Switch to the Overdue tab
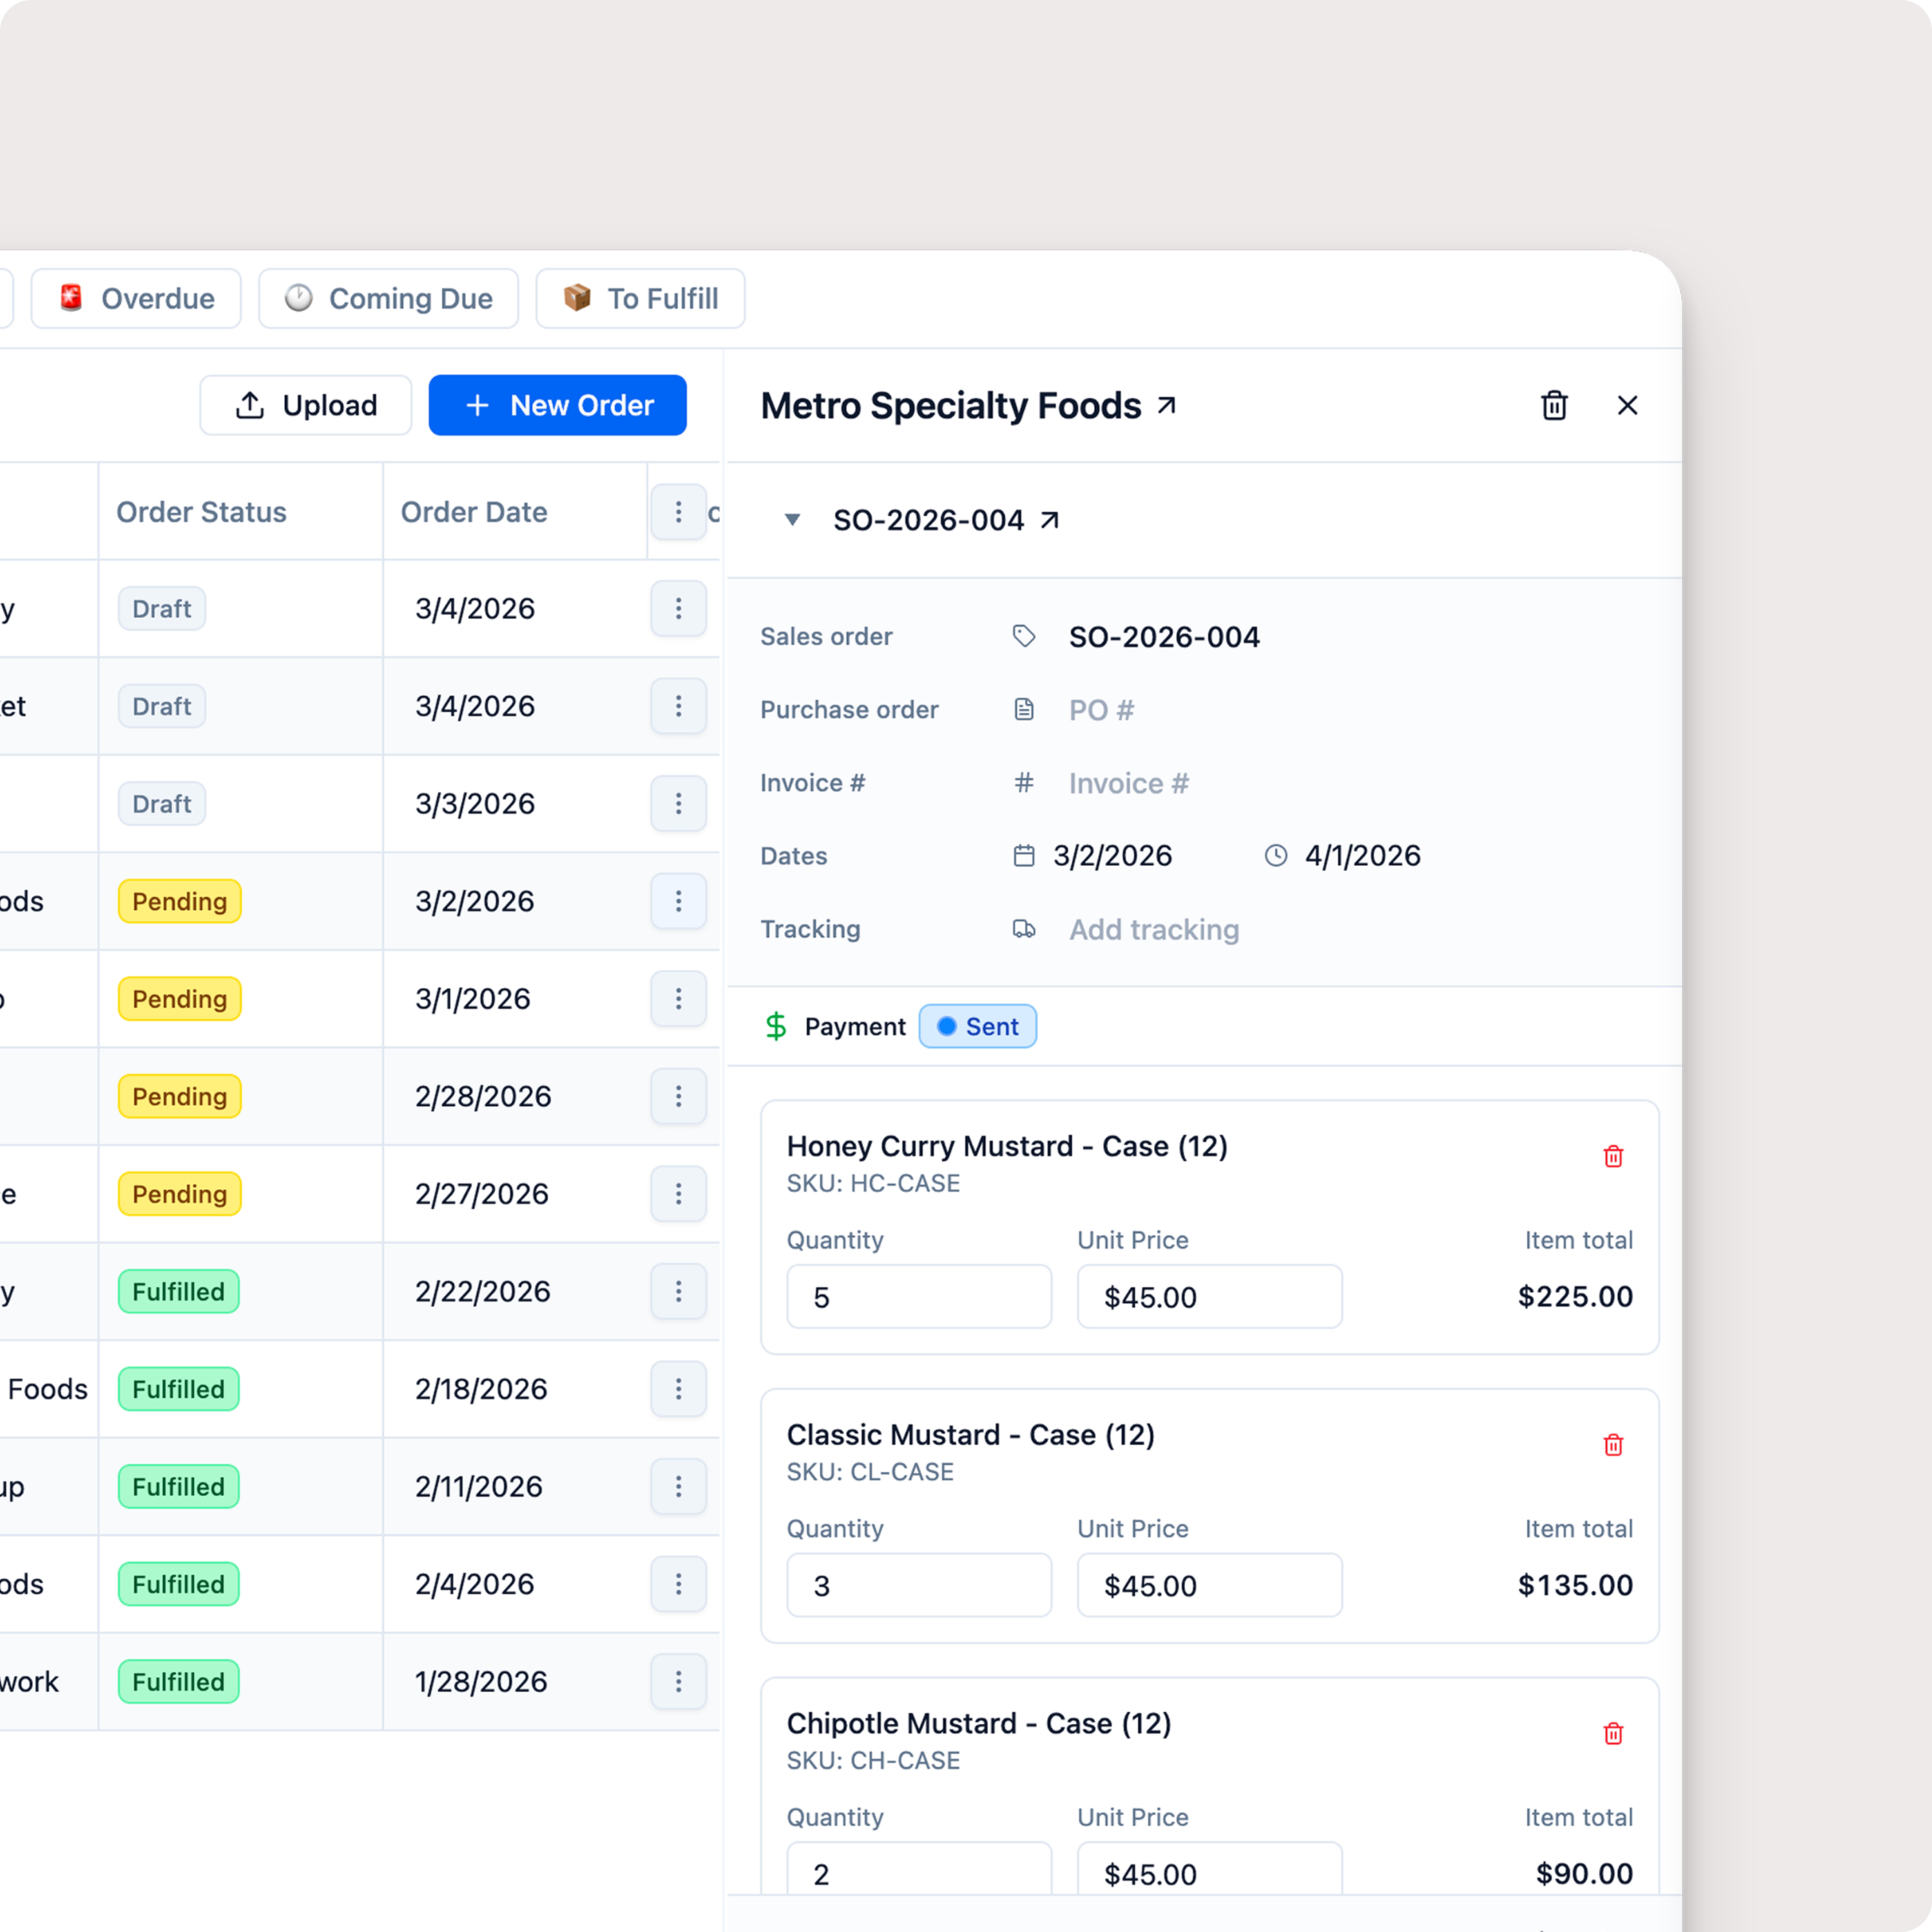The width and height of the screenshot is (1932, 1932). point(136,298)
